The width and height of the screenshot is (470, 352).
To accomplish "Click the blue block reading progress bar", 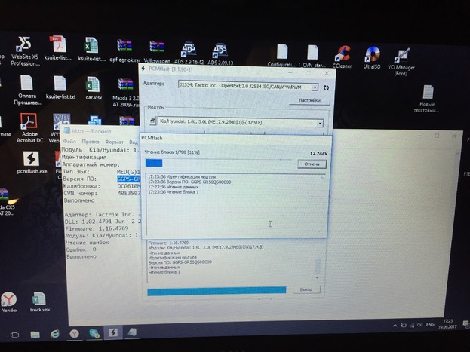I will 154,162.
